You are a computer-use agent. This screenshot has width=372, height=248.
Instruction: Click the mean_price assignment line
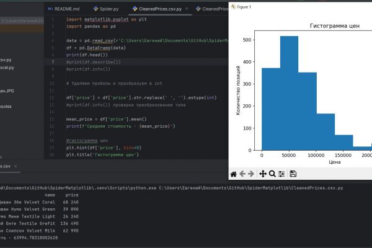(x=107, y=119)
